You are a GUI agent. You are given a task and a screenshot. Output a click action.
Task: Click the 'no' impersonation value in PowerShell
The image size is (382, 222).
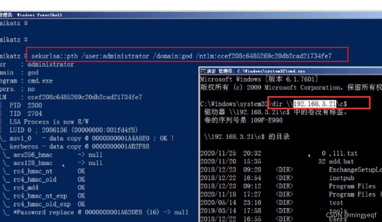click(31, 89)
